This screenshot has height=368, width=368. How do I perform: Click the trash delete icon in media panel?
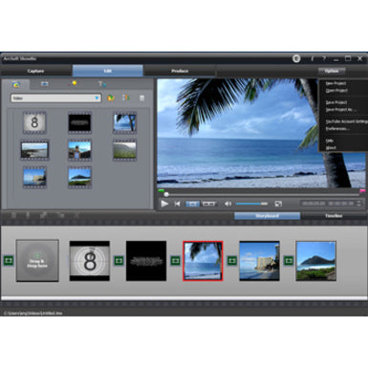click(142, 98)
